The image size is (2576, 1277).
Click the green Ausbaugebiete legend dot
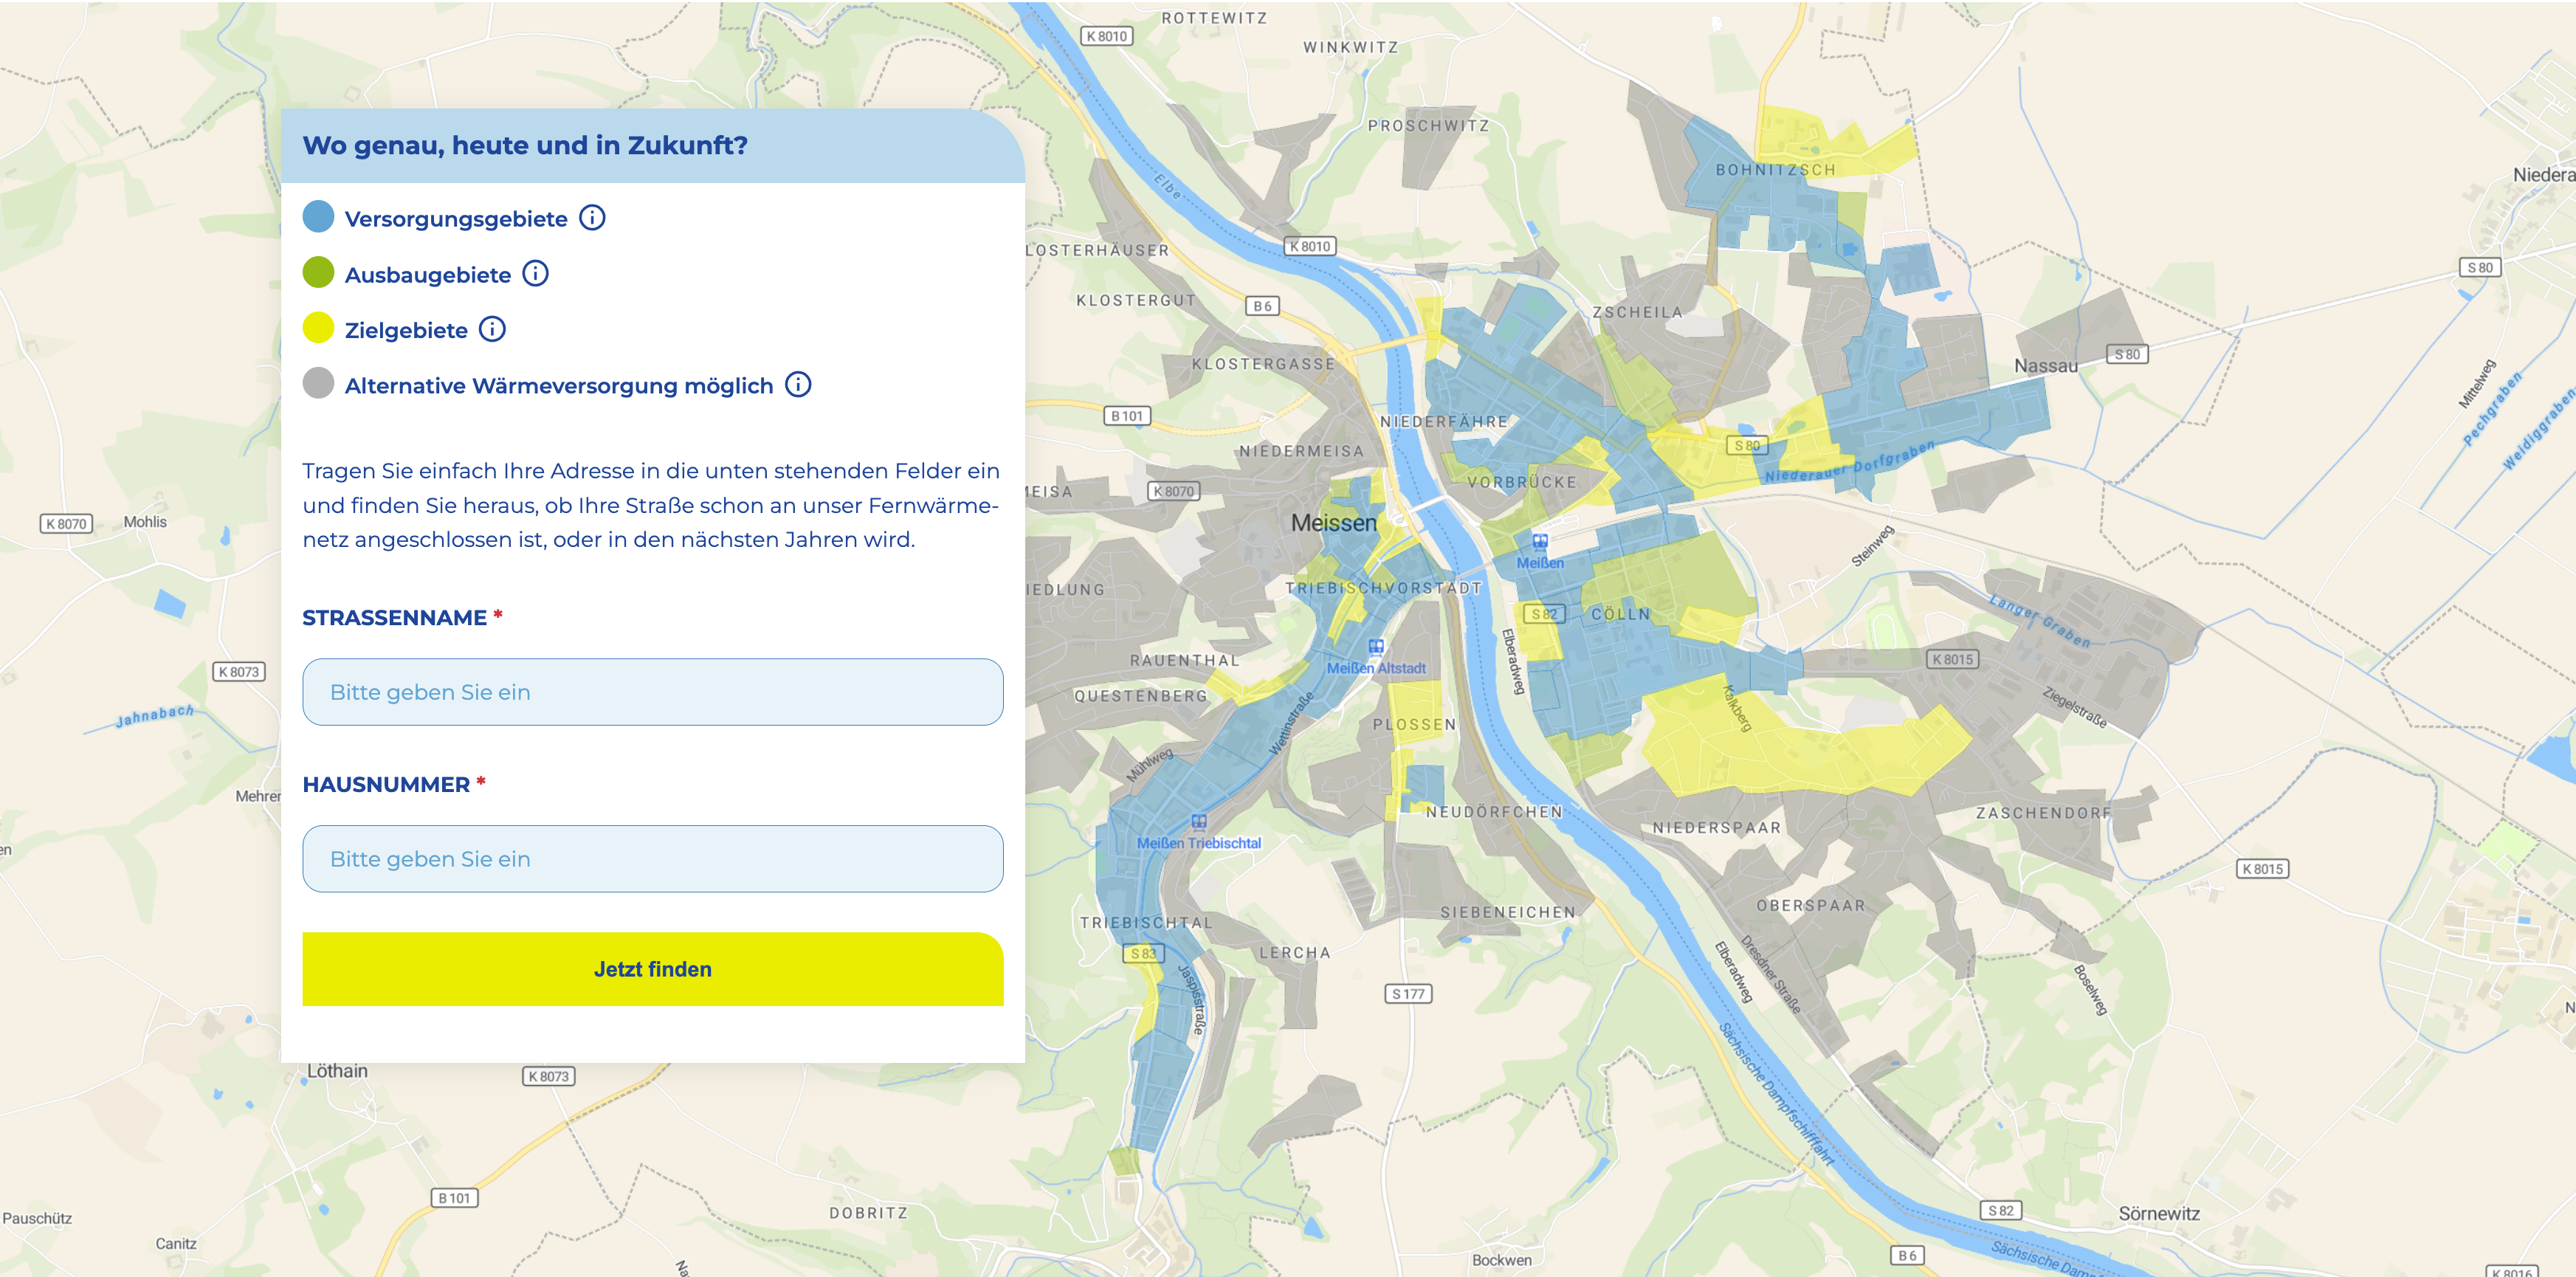[318, 273]
